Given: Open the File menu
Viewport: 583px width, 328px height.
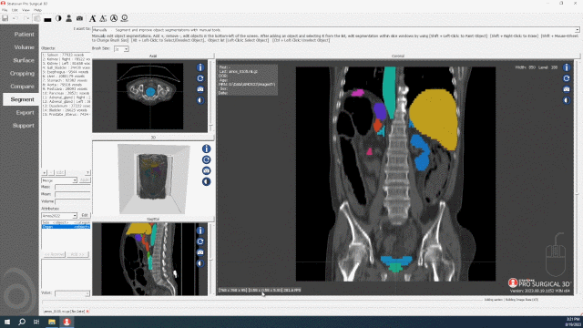Looking at the screenshot, I should (x=5, y=10).
